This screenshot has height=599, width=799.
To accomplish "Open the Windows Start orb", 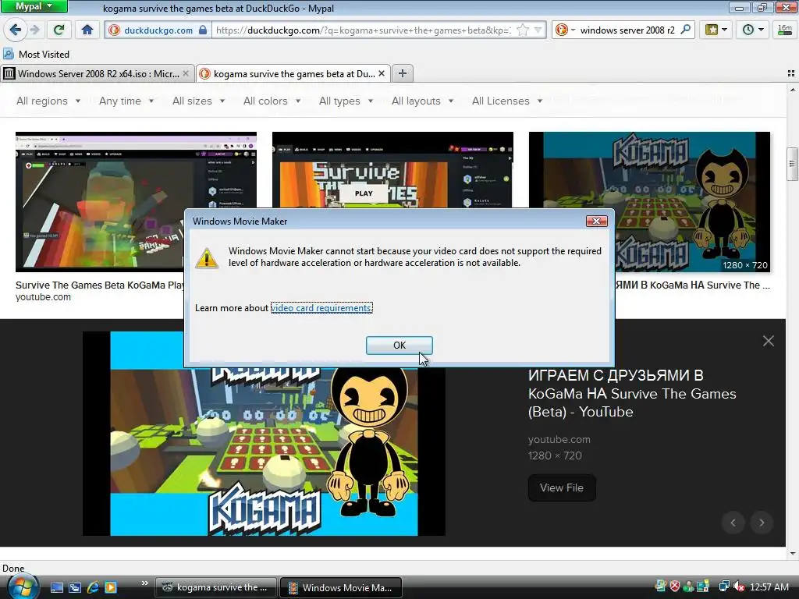I will pyautogui.click(x=23, y=587).
